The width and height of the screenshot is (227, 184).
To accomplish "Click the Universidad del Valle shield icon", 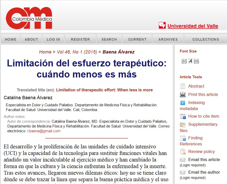I will pyautogui.click(x=162, y=25).
